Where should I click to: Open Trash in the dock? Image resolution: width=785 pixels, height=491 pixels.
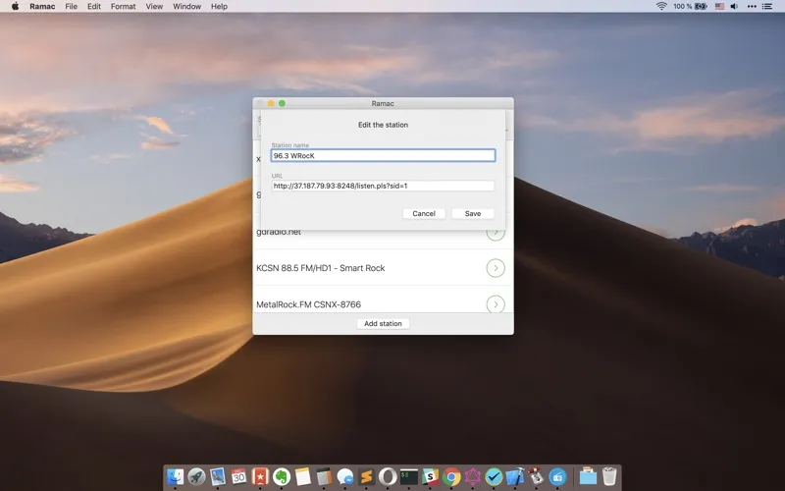coord(609,476)
